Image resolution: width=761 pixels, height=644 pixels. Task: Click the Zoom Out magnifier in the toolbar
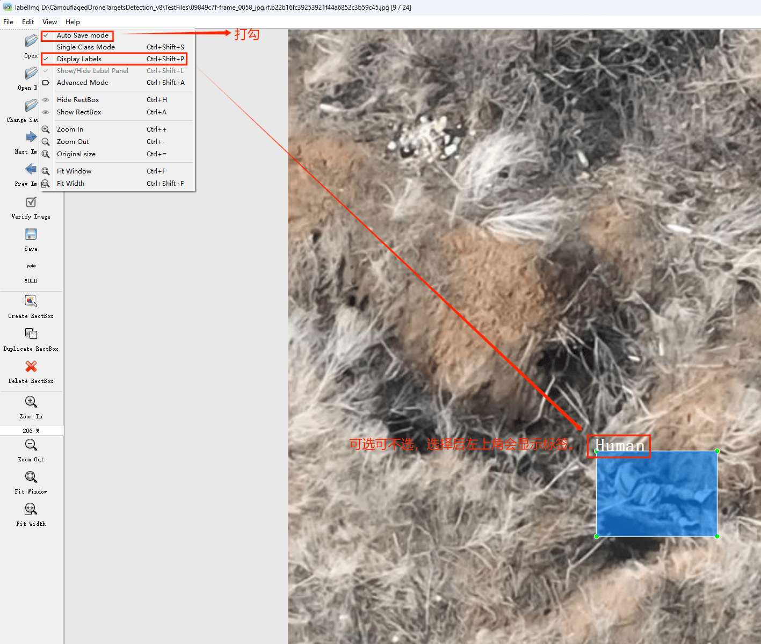[31, 445]
